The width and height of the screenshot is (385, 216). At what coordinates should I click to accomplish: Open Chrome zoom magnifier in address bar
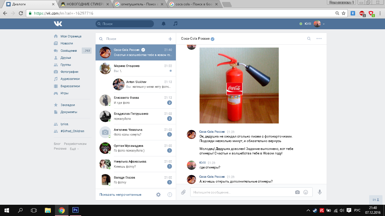337,13
